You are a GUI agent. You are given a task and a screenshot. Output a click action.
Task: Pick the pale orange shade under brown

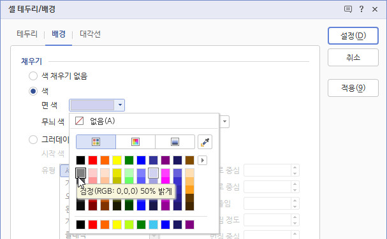point(189,173)
